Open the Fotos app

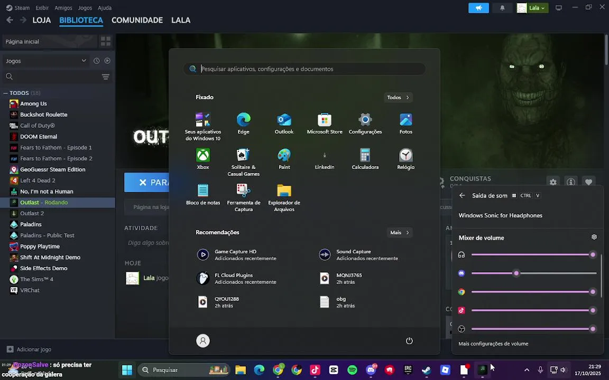(x=406, y=123)
